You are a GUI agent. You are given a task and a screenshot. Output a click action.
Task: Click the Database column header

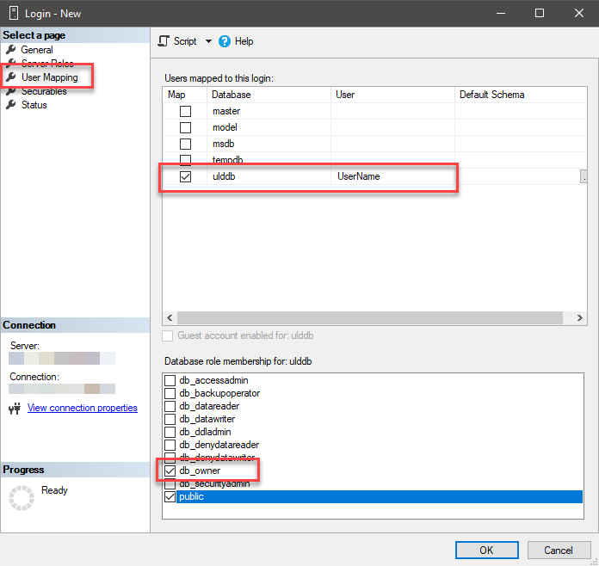coord(269,95)
